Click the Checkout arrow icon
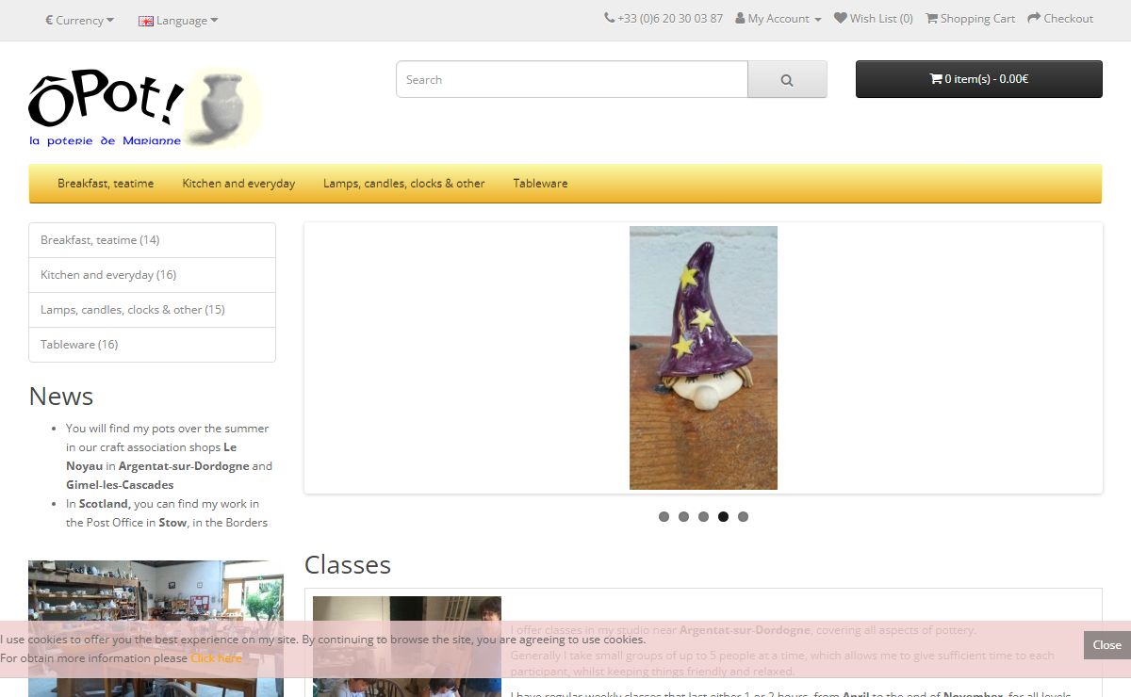This screenshot has width=1131, height=697. click(1034, 18)
